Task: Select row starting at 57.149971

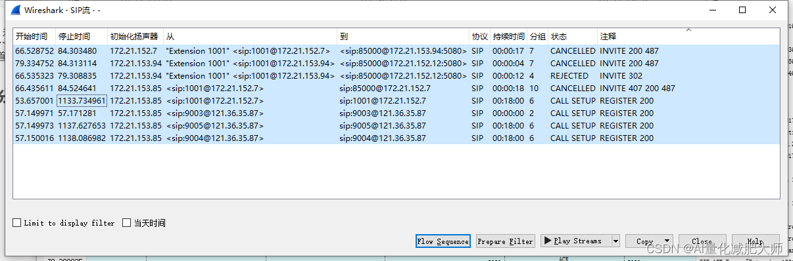Action: tap(396, 113)
